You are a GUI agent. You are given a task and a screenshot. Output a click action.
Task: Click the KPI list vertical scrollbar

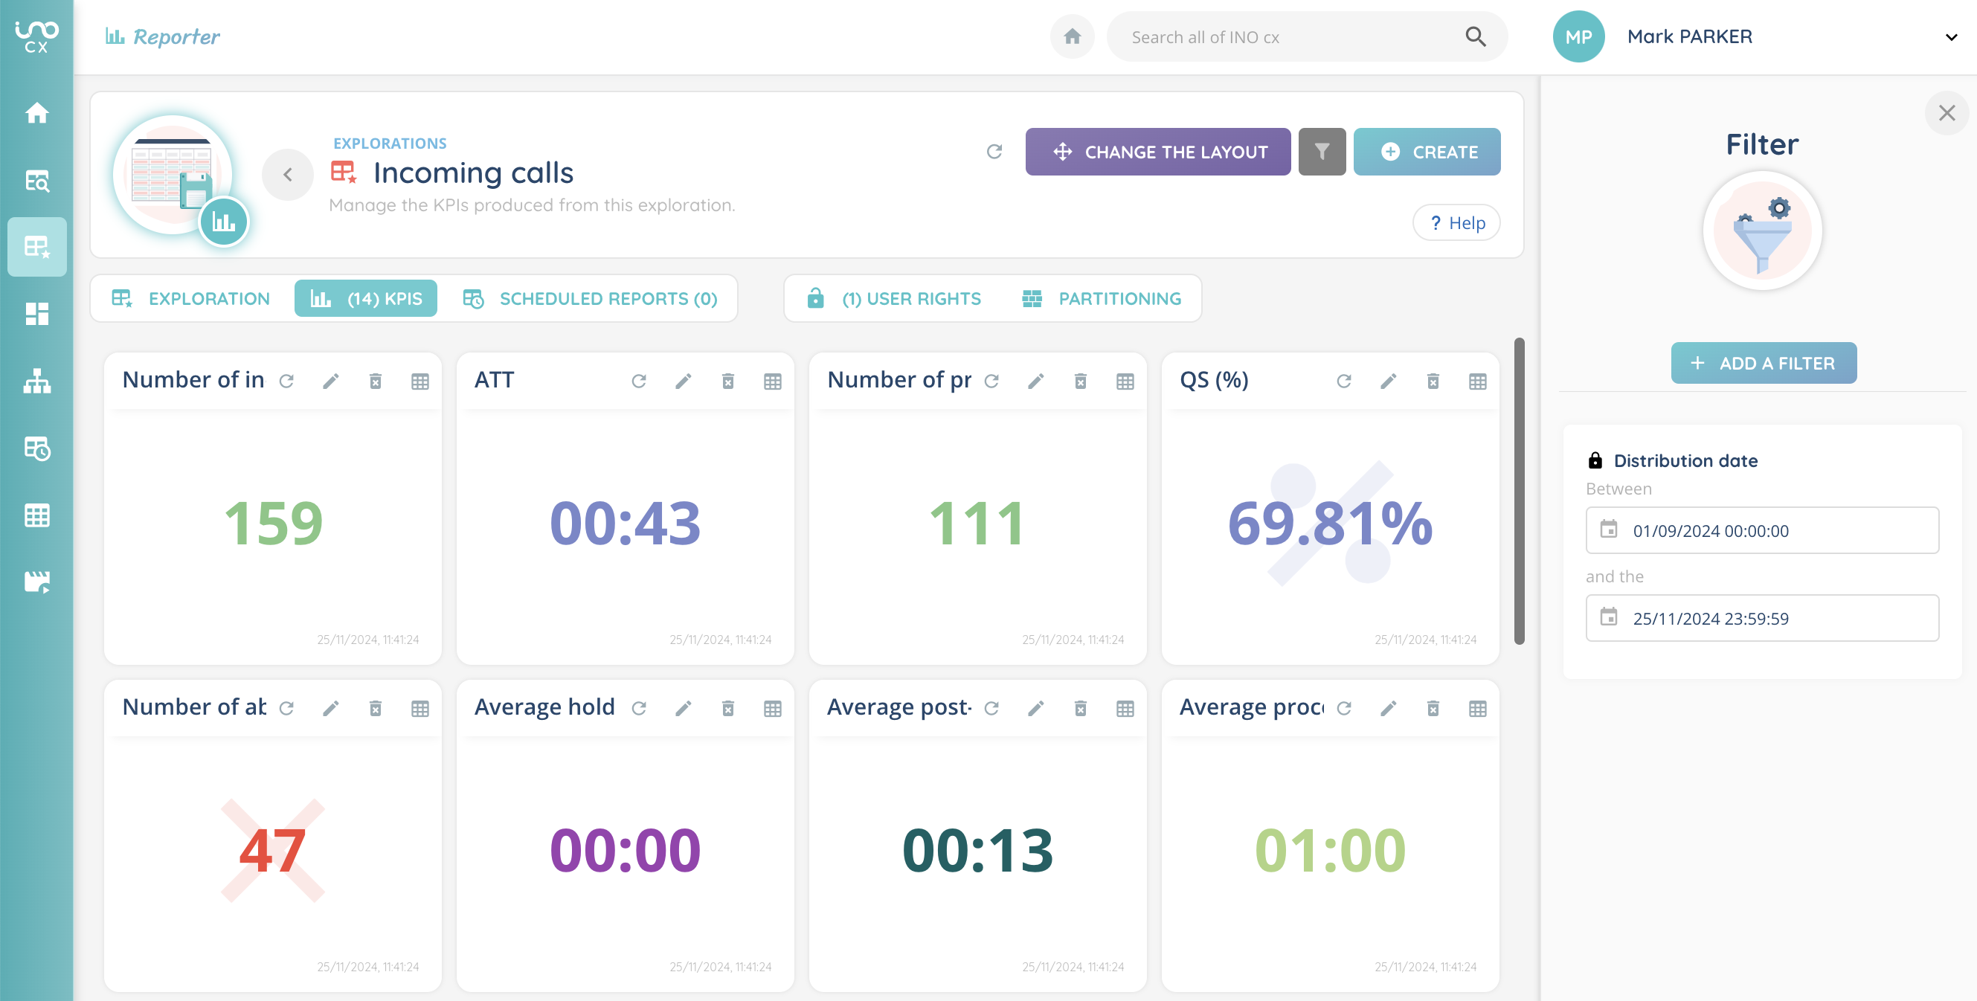click(1519, 492)
